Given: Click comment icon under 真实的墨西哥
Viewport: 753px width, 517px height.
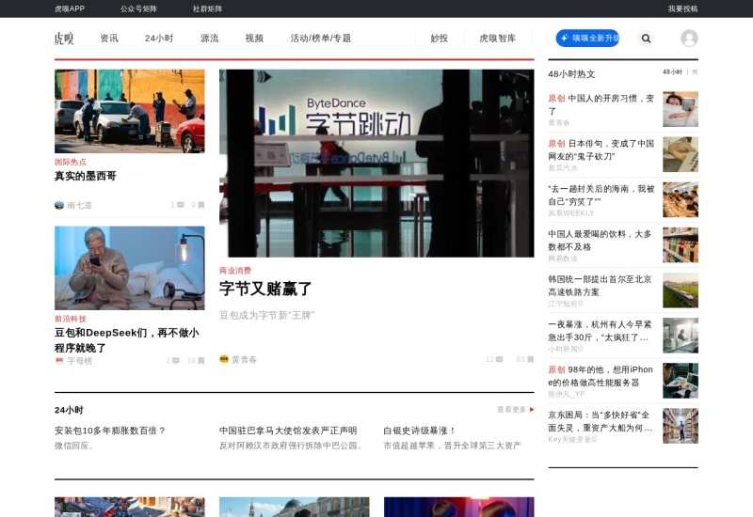Looking at the screenshot, I should pos(181,205).
